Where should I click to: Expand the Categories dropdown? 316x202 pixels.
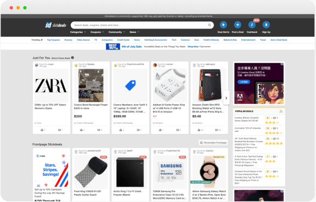tap(78, 32)
